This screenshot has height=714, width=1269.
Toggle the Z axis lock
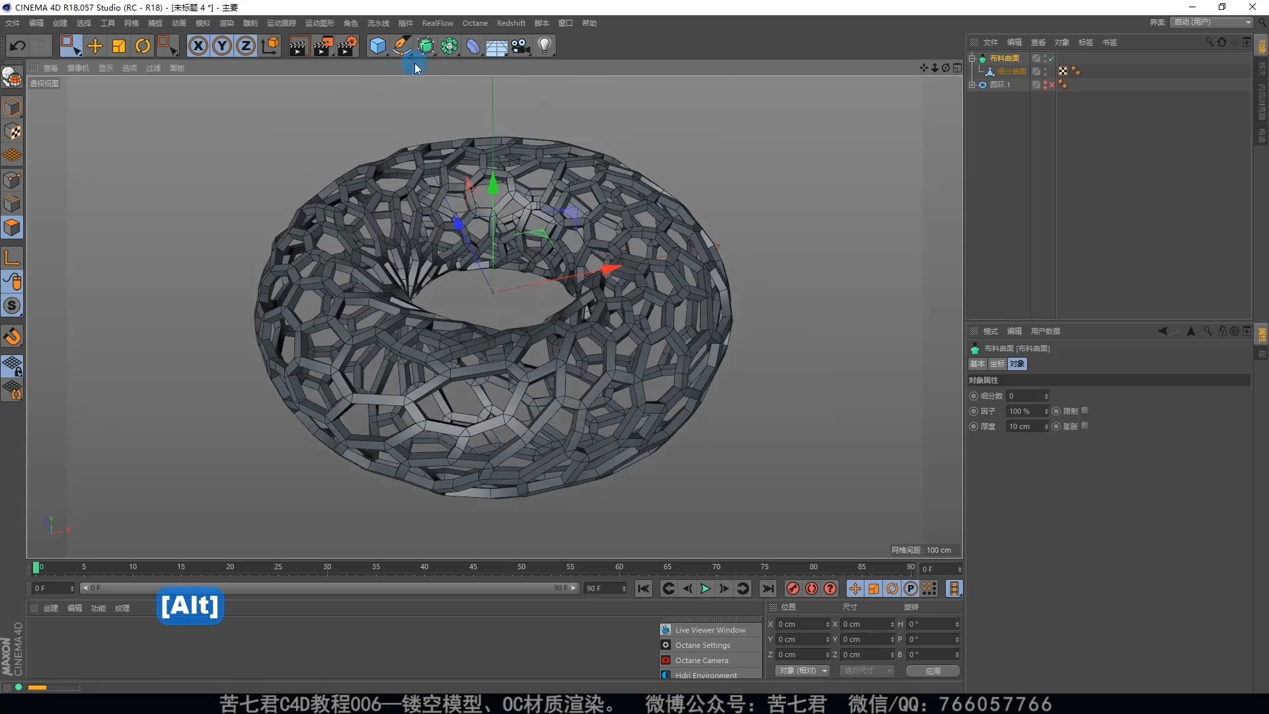246,46
